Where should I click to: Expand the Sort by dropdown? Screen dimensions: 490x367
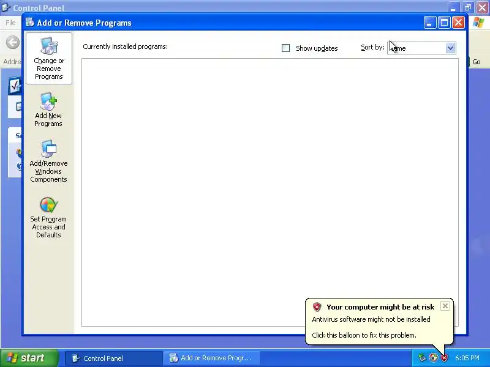450,48
